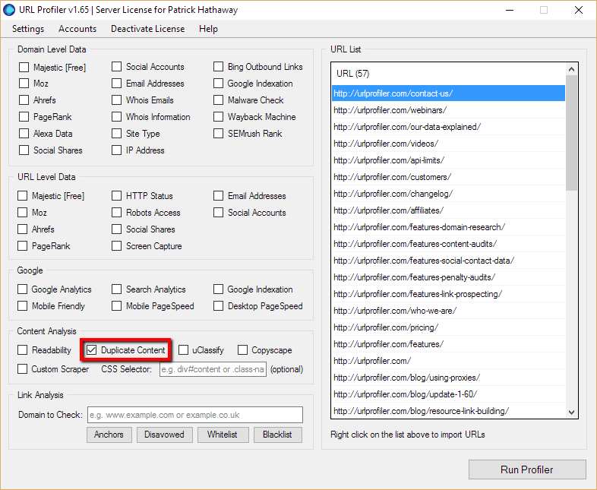This screenshot has height=490, width=597.
Task: Enable Domain Level PageRank checkbox
Action: click(x=24, y=117)
